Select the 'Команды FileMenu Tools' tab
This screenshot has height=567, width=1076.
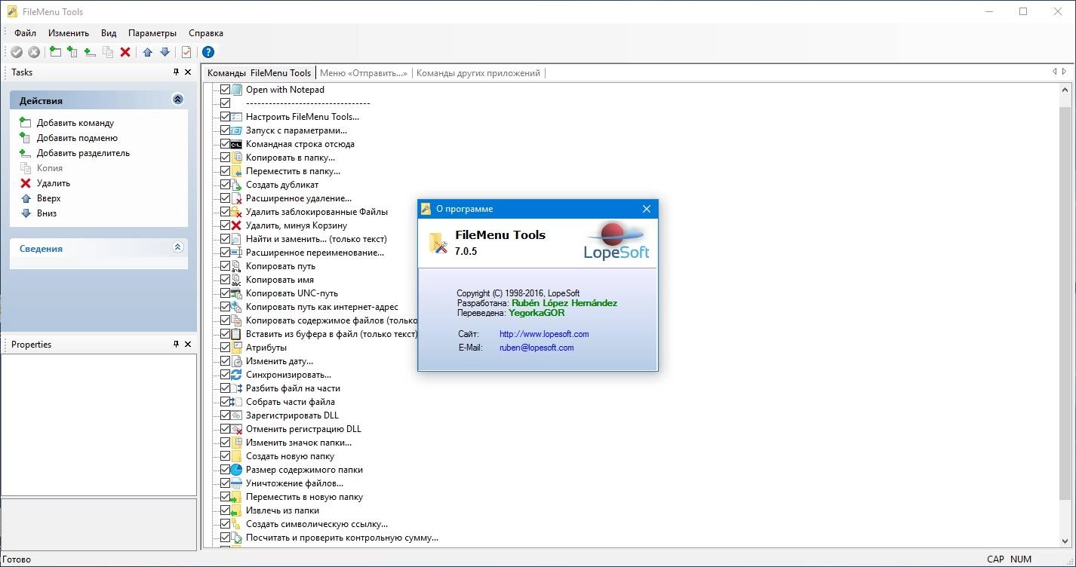(259, 73)
